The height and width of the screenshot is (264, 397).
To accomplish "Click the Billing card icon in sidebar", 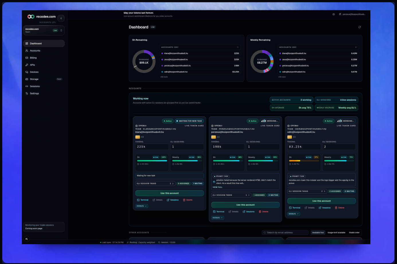I will (27, 58).
